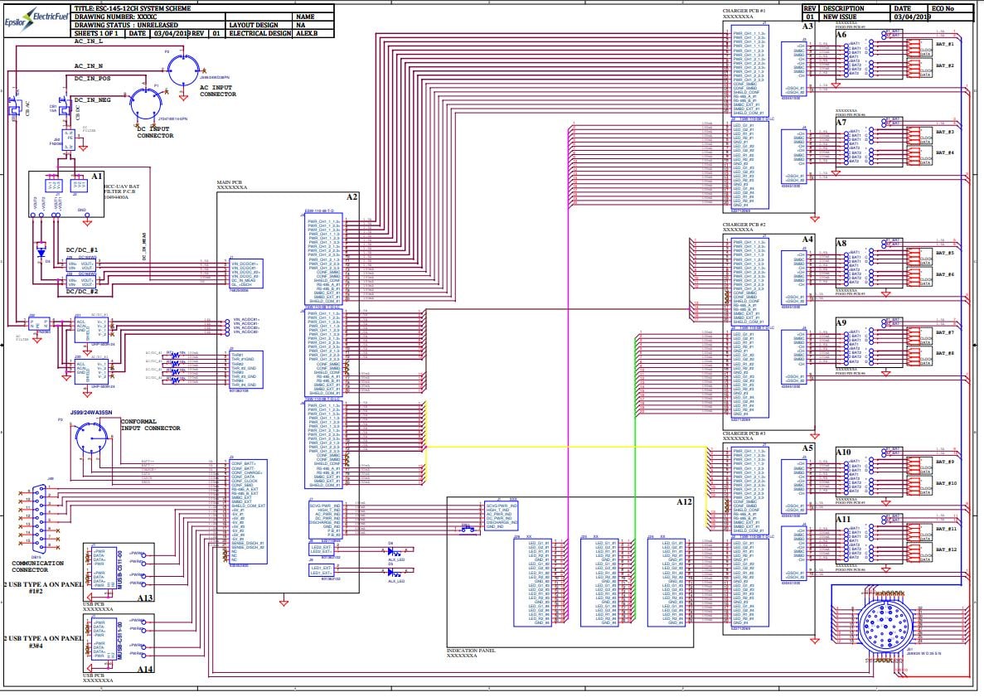Select the BAT_#12 battery label
The image size is (984, 697).
(946, 550)
